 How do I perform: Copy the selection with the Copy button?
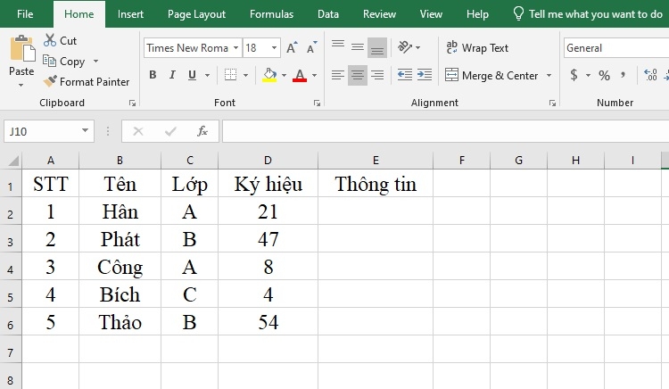pos(64,62)
